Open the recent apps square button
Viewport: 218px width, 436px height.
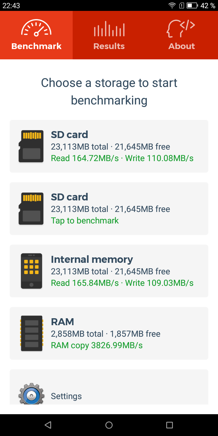pos(170,425)
